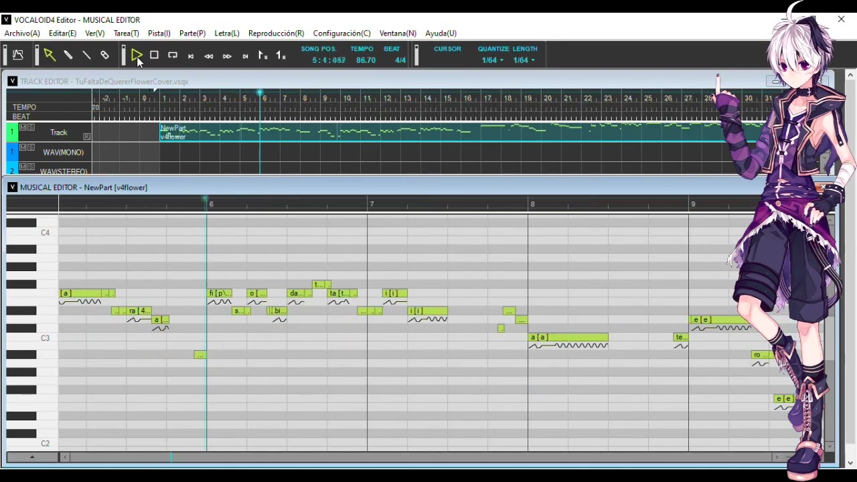This screenshot has height=482, width=857.
Task: Click the BEAT row label in Track Editor
Action: [x=21, y=116]
